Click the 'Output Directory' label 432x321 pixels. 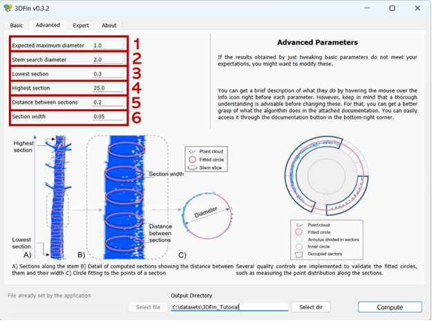point(191,295)
